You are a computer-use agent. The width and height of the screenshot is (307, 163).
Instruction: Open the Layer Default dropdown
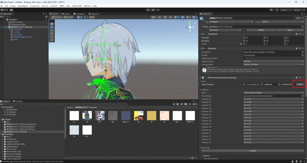click(282, 22)
